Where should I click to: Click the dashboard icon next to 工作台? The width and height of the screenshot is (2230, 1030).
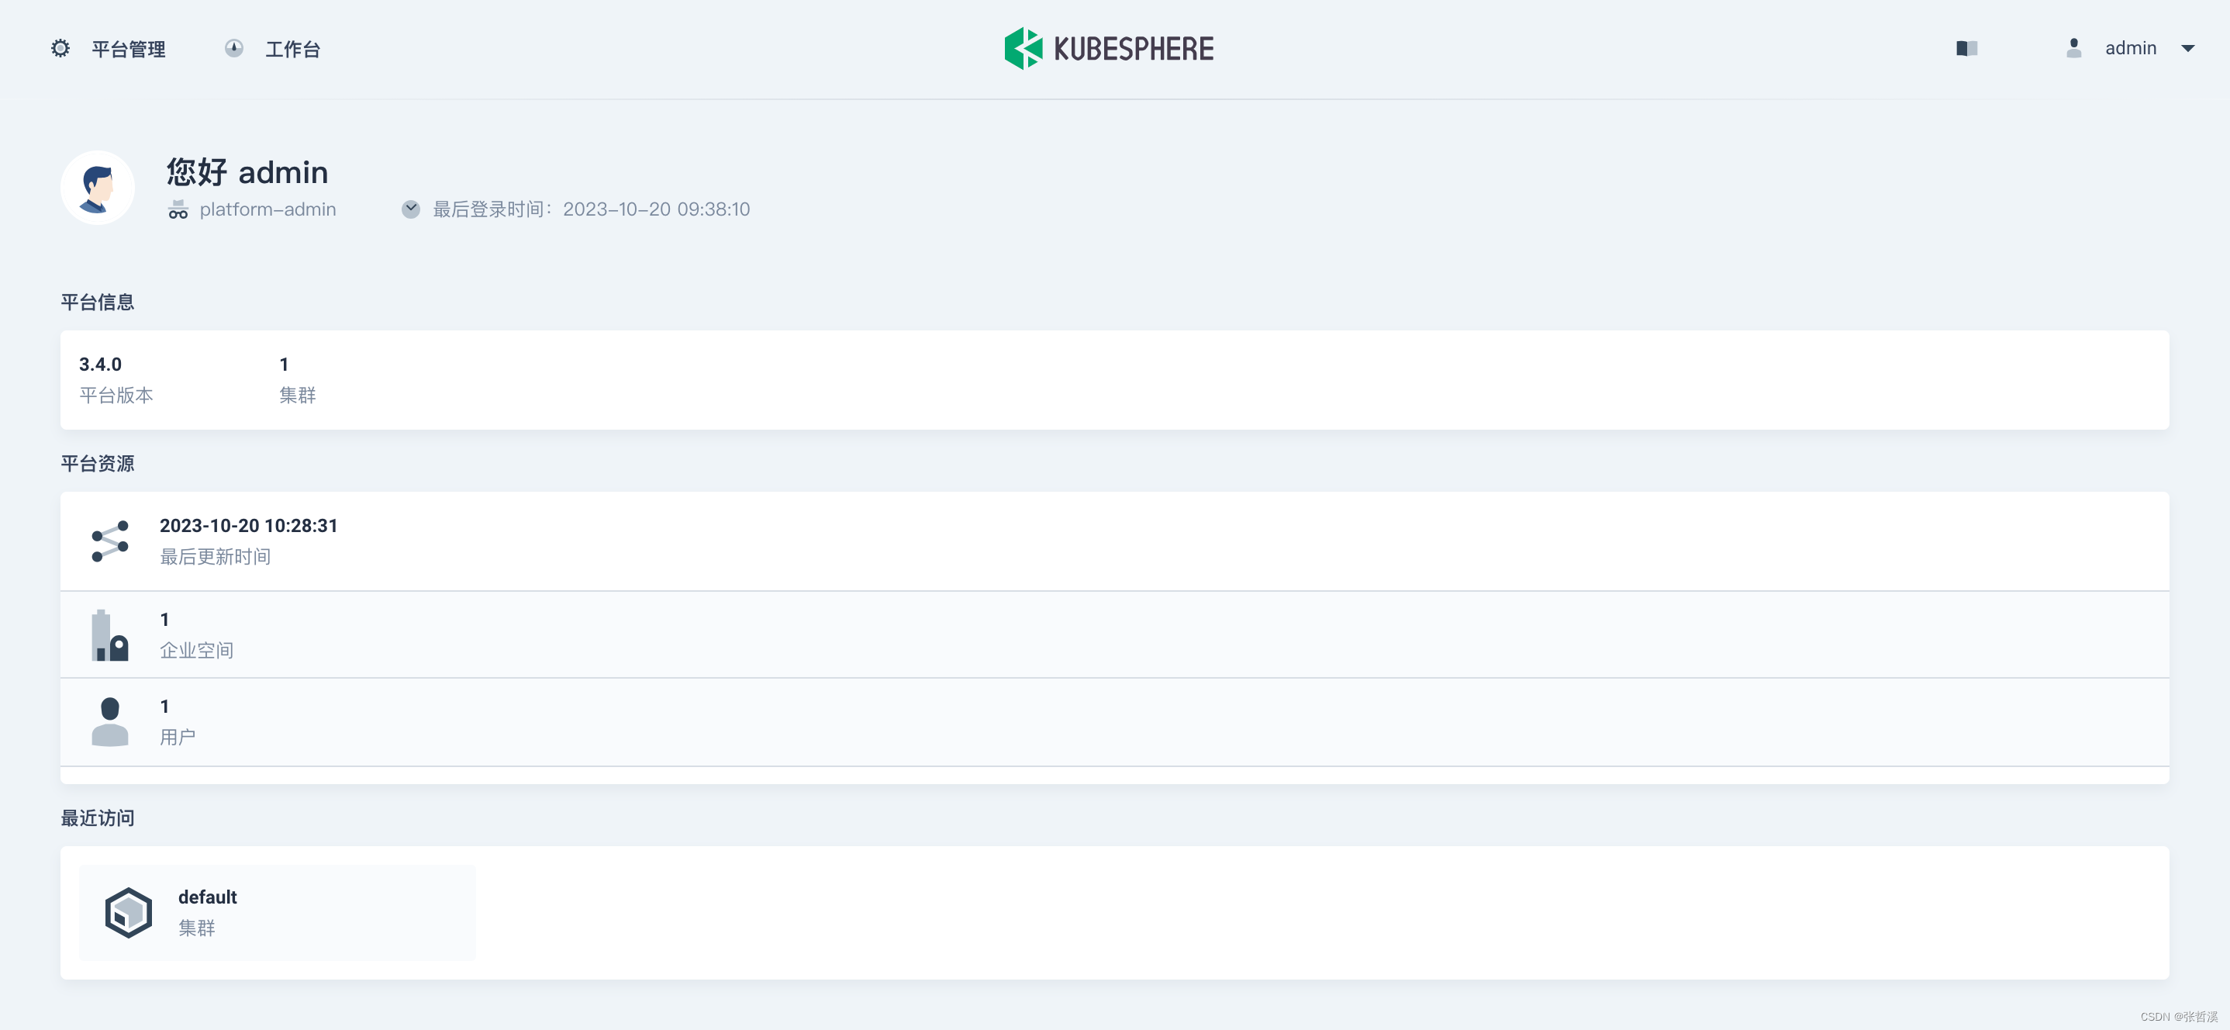[233, 49]
